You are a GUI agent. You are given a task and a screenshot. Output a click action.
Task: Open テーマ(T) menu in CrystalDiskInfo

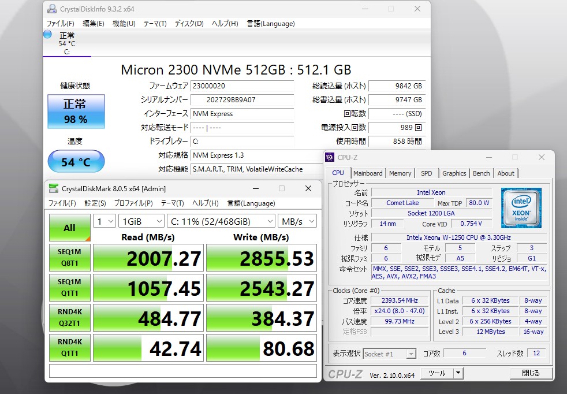[x=155, y=24]
